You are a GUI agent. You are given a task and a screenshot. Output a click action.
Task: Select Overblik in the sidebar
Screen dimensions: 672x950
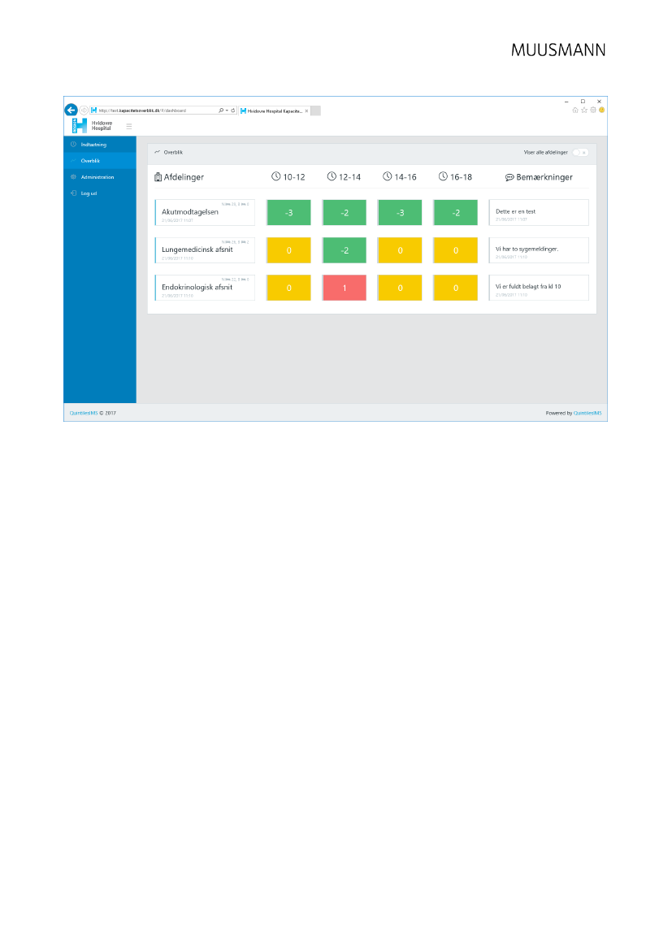100,161
